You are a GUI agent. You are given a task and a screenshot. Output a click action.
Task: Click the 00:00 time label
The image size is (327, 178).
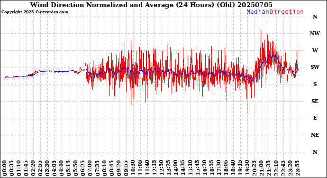point(5,168)
